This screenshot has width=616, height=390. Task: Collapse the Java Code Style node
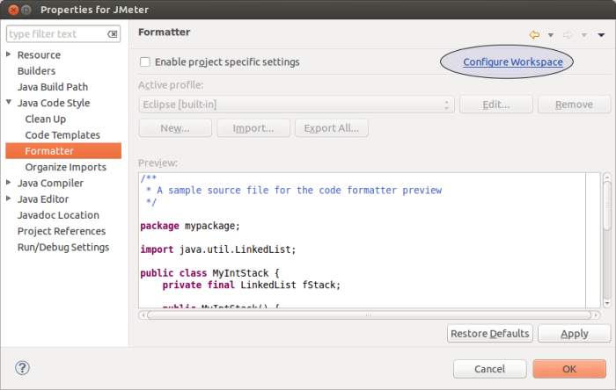[x=9, y=104]
